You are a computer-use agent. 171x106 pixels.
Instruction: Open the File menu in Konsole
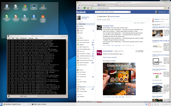pyautogui.click(x=9, y=38)
